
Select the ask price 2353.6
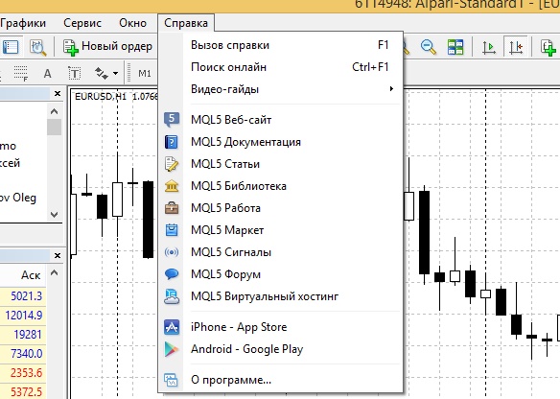(26, 373)
